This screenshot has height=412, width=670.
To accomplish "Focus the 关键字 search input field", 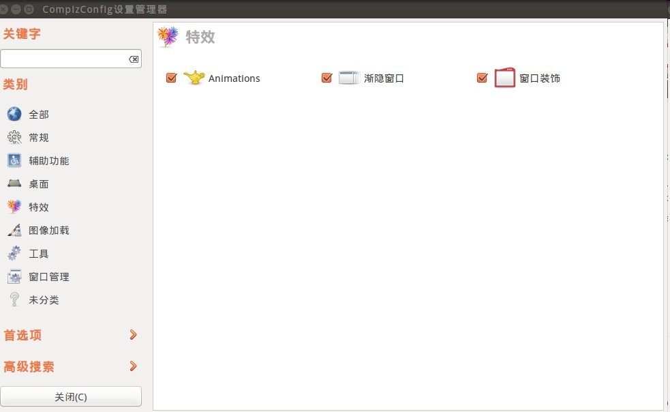I will pos(71,59).
